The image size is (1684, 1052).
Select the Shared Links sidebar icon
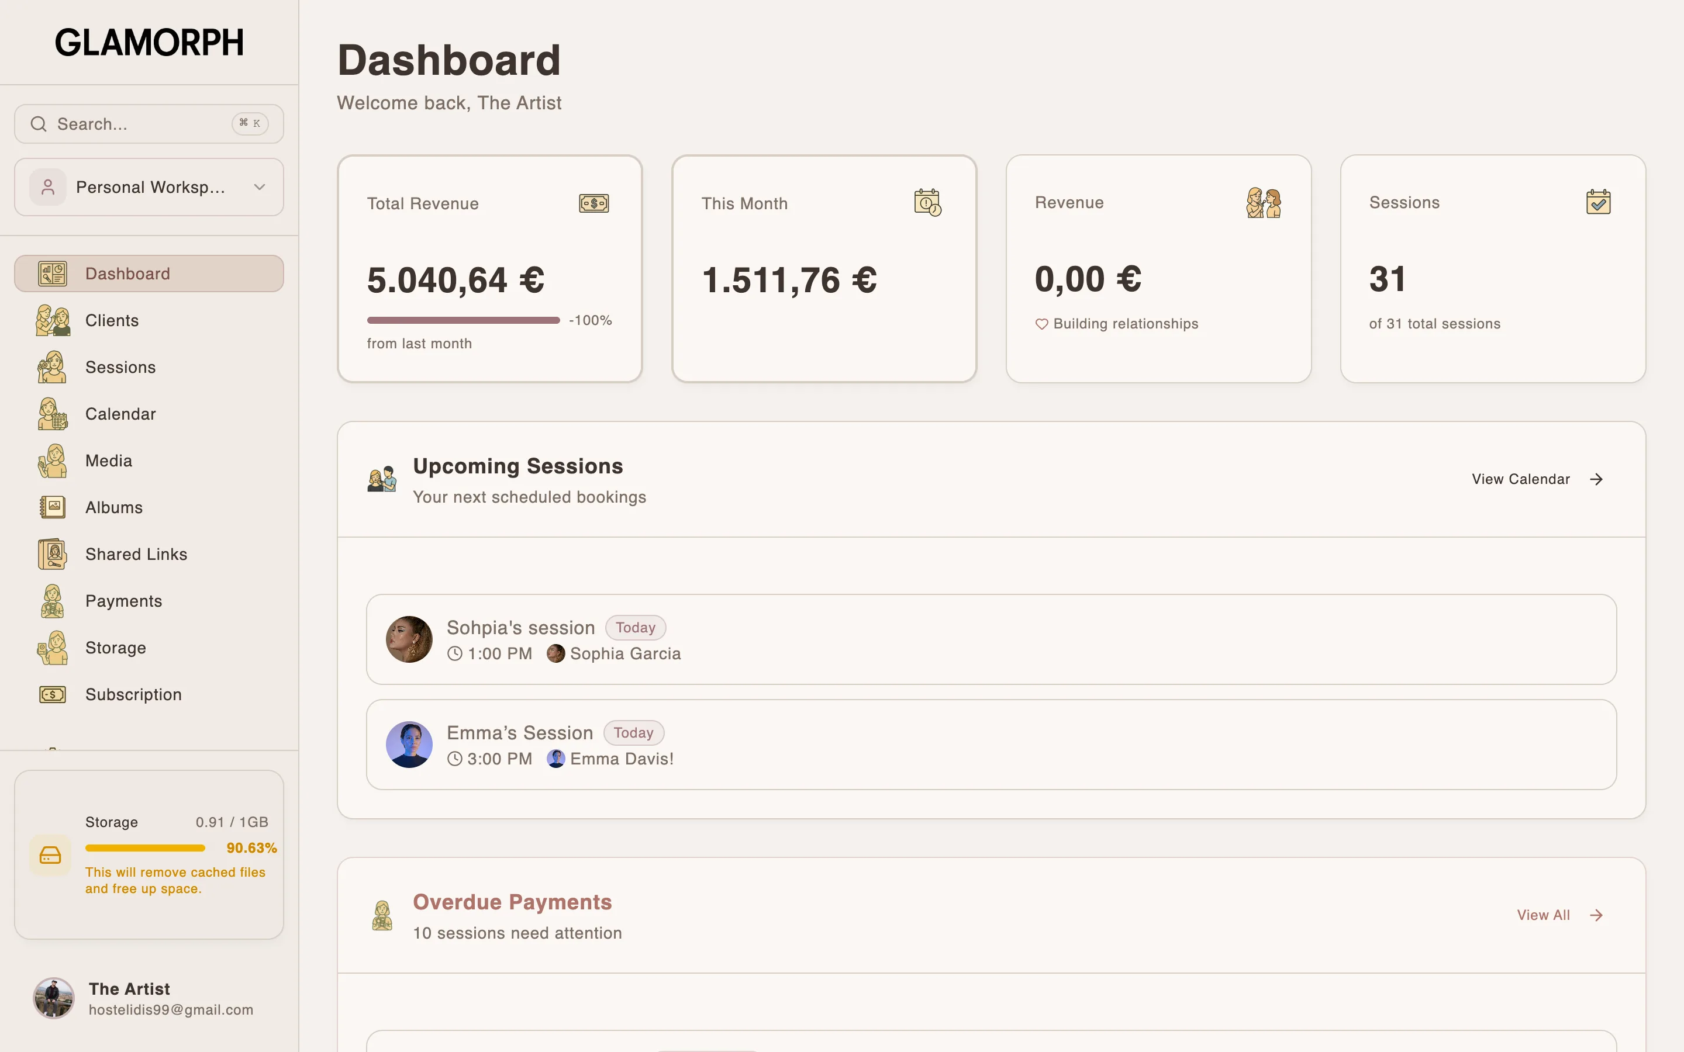click(x=52, y=554)
